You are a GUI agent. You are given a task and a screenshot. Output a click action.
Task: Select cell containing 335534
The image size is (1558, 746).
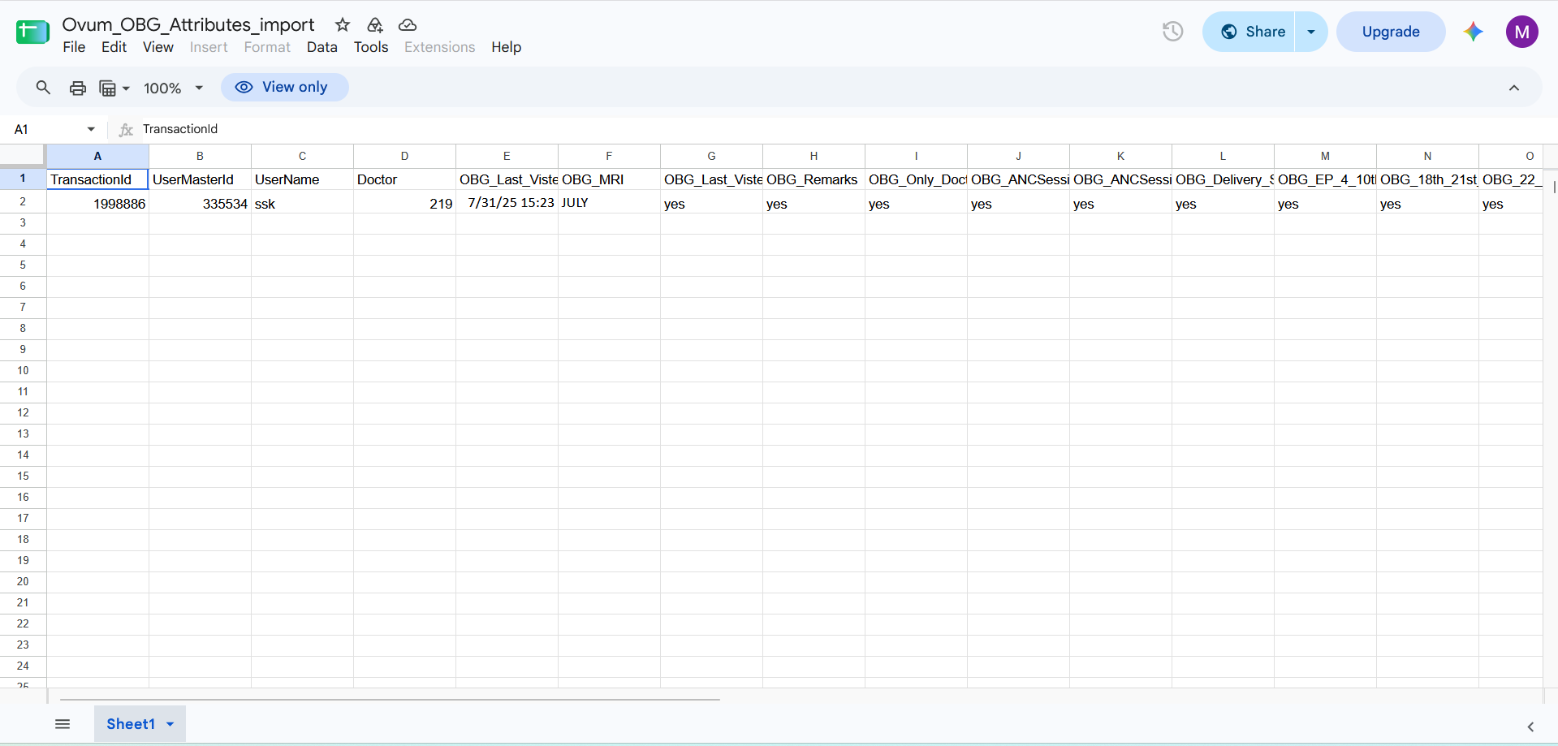tap(200, 203)
